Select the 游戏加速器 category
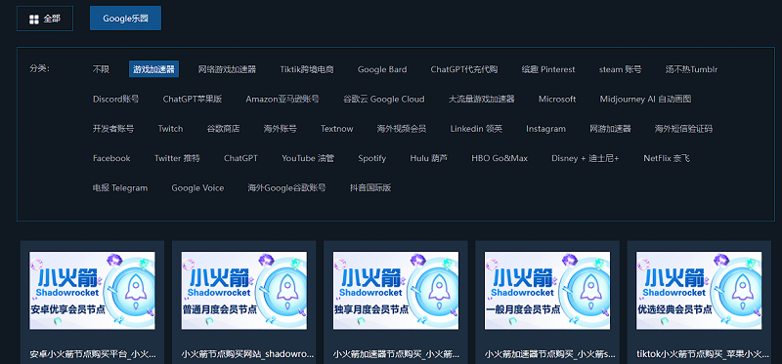782x364 pixels. tap(153, 69)
